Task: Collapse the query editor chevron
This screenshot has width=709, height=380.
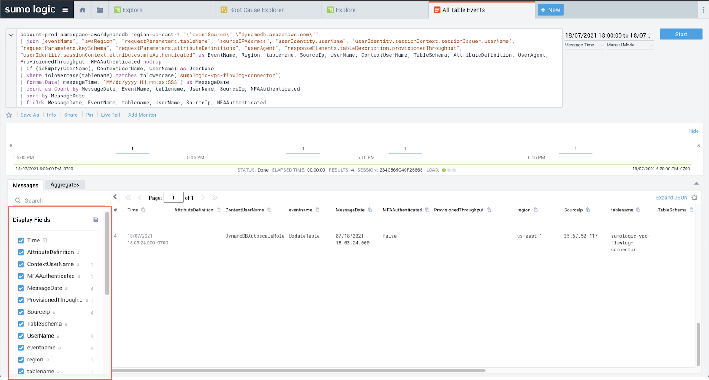Action: [x=11, y=35]
